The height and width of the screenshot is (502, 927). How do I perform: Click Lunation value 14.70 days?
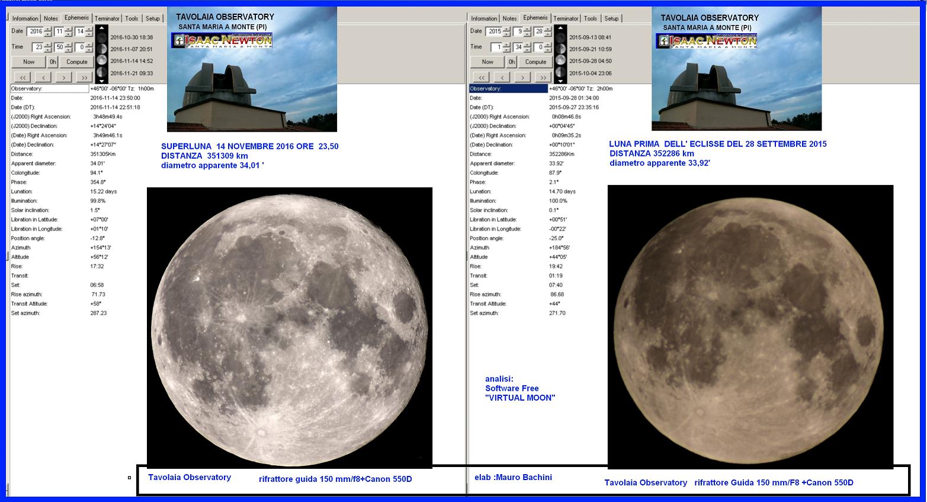[562, 191]
